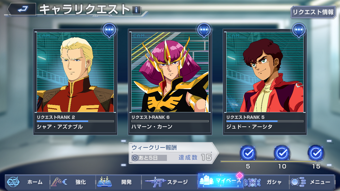This screenshot has height=191, width=340.
Task: Select ハマーン・カーン character portrait
Action: tap(170, 72)
